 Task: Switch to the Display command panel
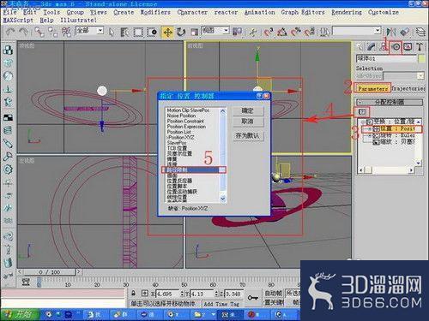click(408, 47)
